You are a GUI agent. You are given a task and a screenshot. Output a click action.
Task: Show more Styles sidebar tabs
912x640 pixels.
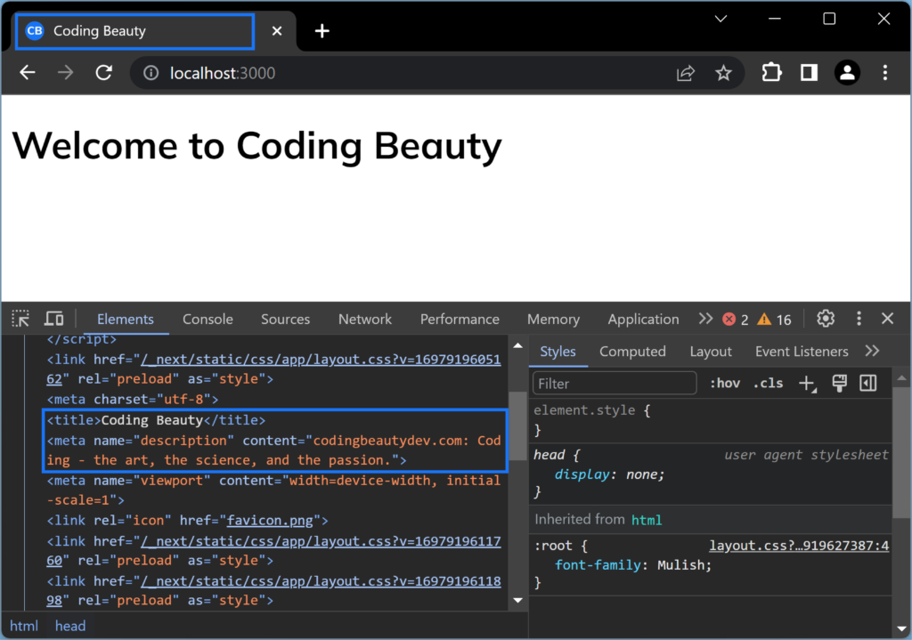pos(873,351)
